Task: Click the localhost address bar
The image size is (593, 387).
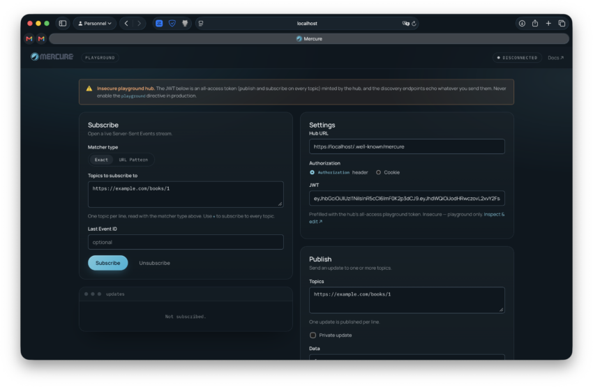Action: point(307,24)
